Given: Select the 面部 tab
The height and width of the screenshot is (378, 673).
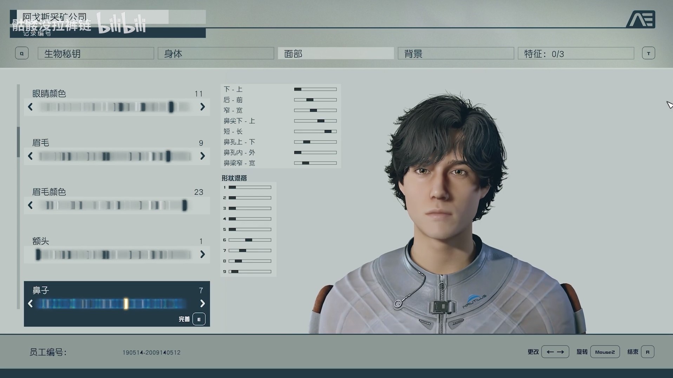Looking at the screenshot, I should tap(336, 53).
